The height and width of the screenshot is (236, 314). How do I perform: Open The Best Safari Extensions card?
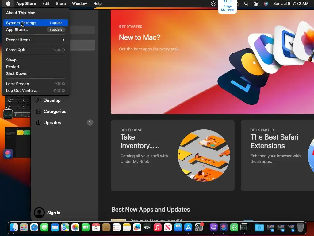pos(277,155)
